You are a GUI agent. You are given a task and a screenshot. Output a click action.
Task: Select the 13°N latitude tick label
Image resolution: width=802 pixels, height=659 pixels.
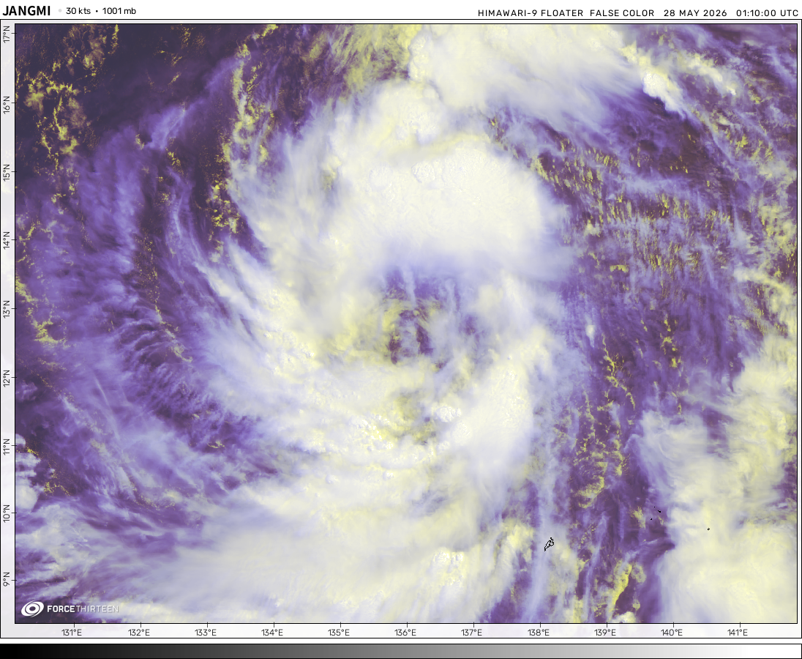point(7,309)
